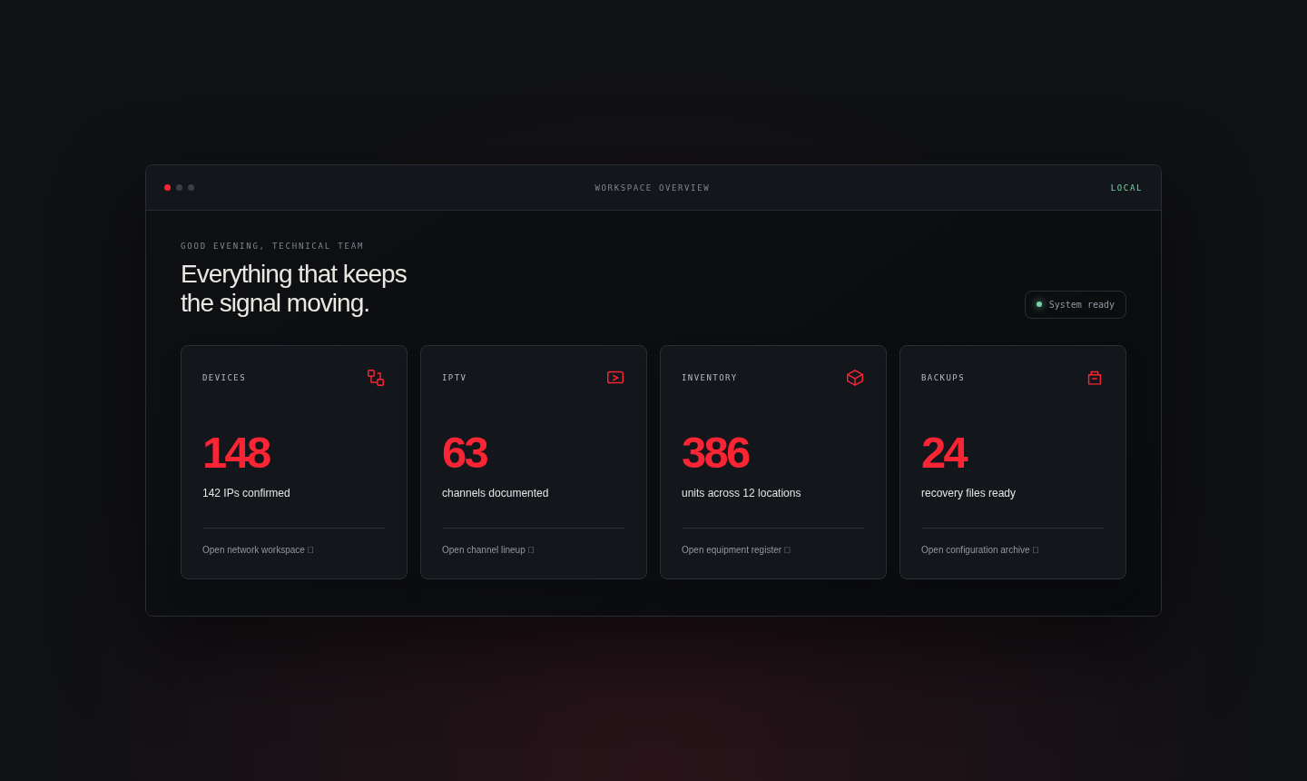Screen dimensions: 1307x781
Task: Click 'units across 12 locations' text
Action: point(741,493)
